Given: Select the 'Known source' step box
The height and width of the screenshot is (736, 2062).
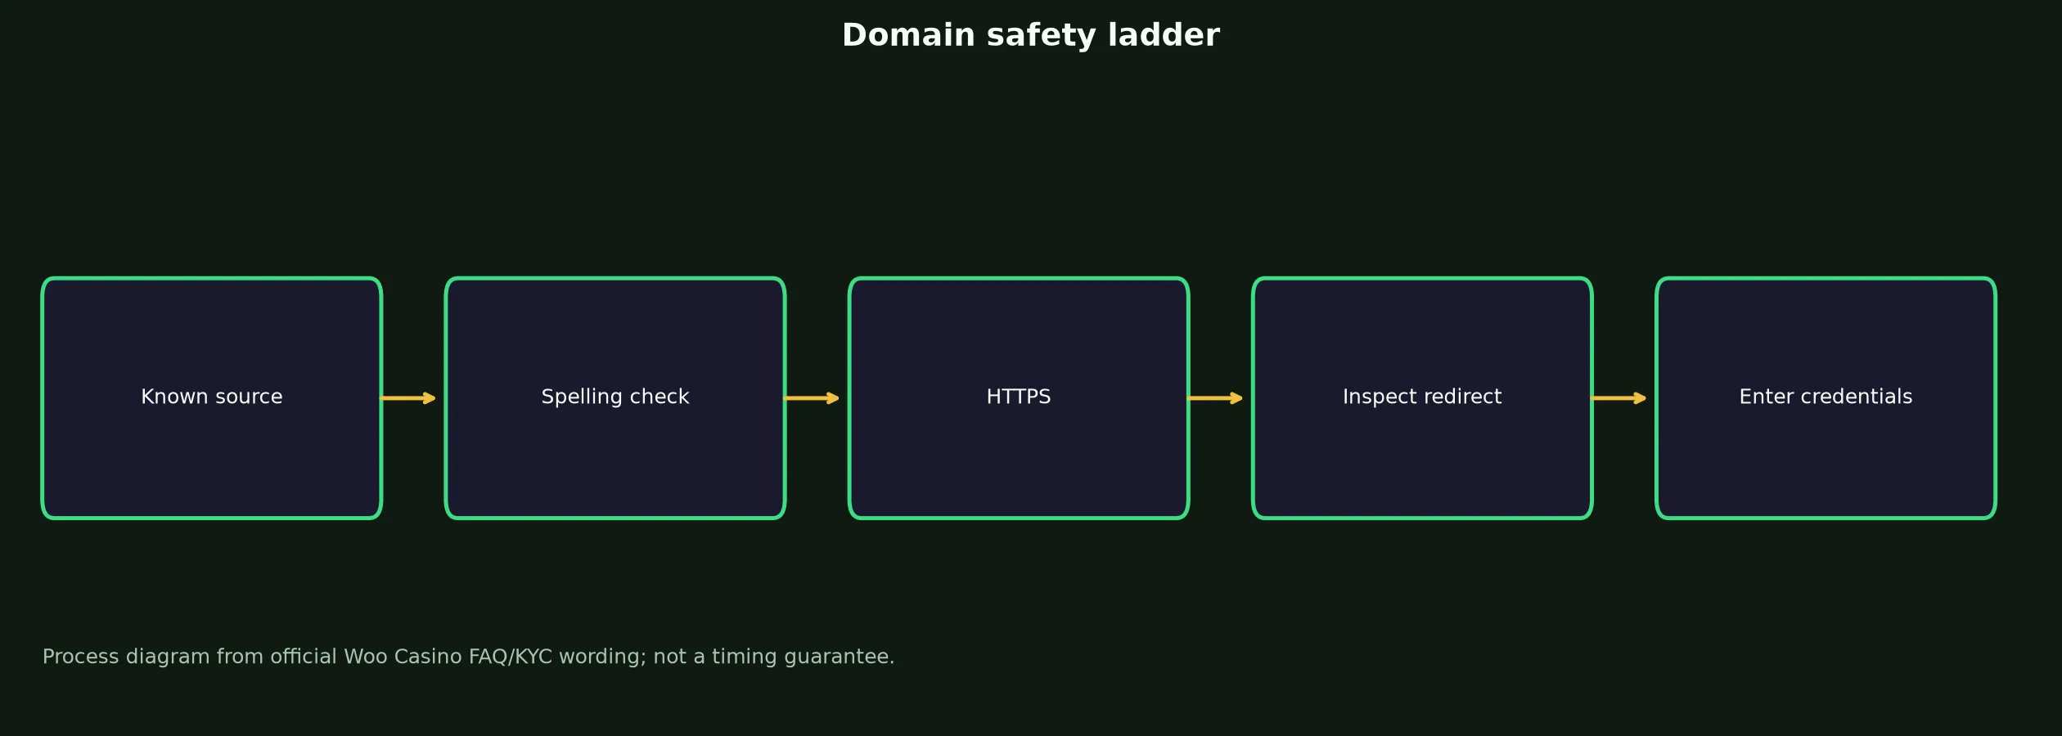Looking at the screenshot, I should (212, 398).
